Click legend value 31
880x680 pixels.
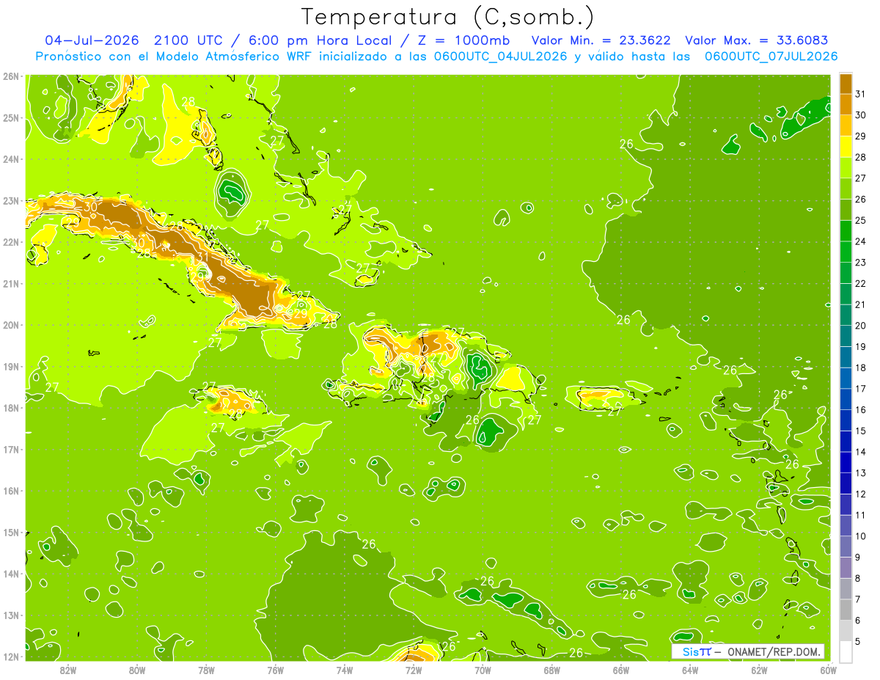pos(860,94)
